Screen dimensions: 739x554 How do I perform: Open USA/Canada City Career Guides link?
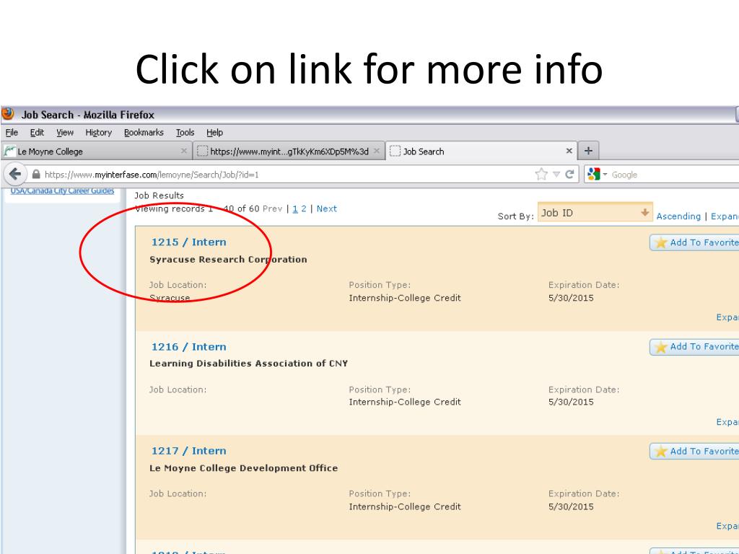click(62, 190)
